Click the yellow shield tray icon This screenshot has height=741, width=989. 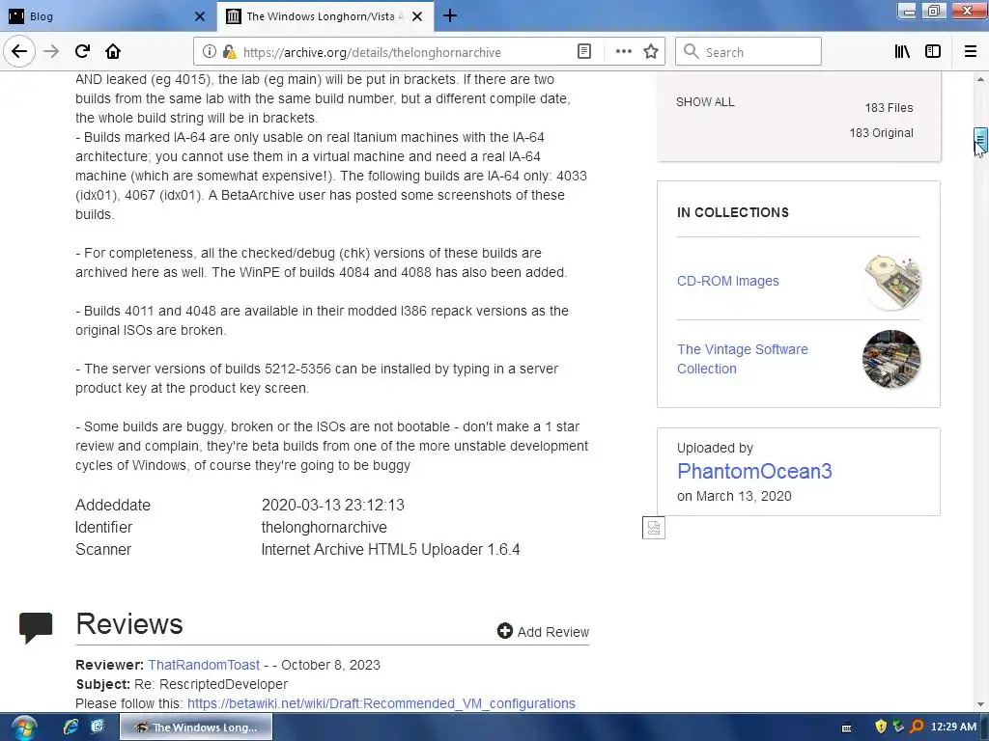click(x=881, y=727)
